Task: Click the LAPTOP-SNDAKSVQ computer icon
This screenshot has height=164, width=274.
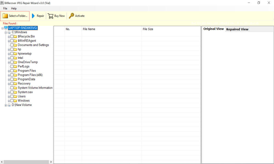Action: coord(6,28)
